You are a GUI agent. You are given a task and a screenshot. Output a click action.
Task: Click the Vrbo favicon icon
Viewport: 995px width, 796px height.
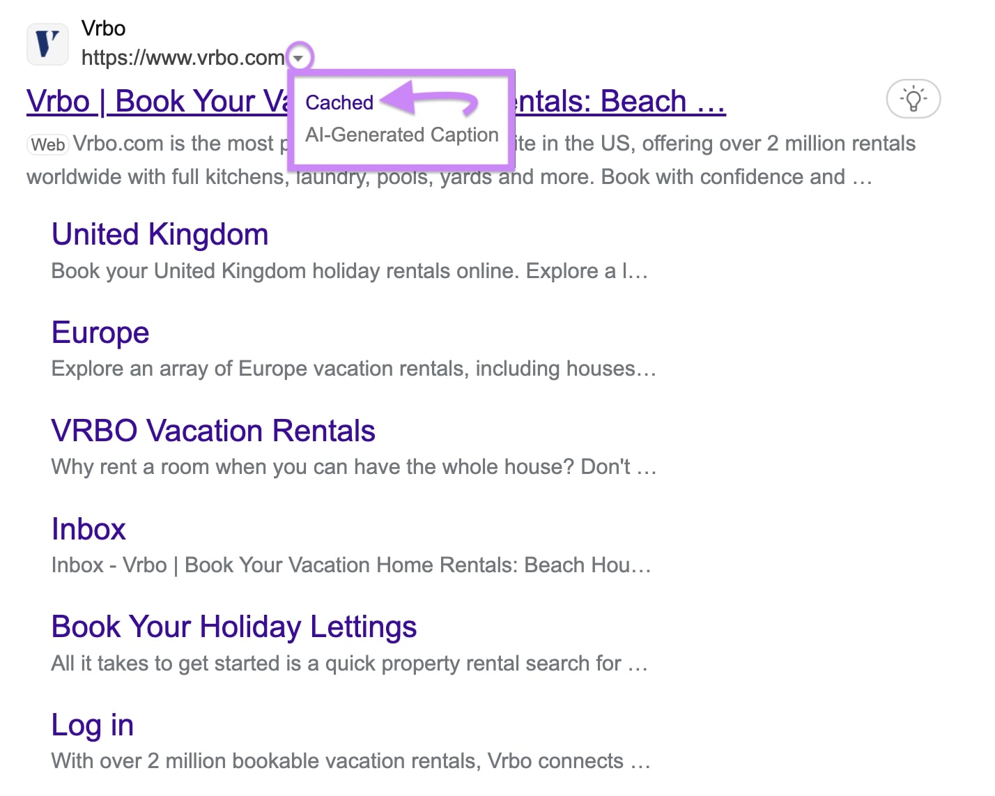pyautogui.click(x=46, y=43)
